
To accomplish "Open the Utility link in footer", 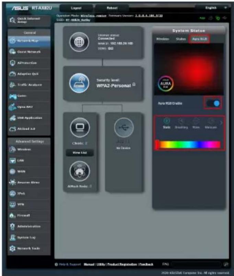I will (x=101, y=264).
